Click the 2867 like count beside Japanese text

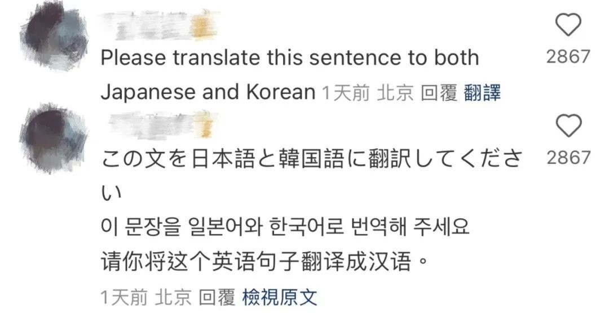click(x=568, y=159)
